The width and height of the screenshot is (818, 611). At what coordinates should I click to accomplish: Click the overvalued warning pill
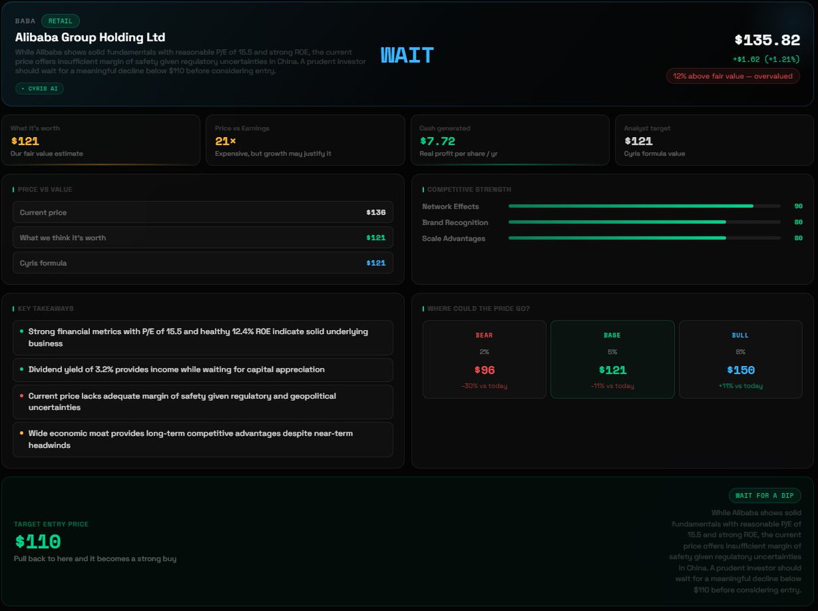click(x=733, y=76)
